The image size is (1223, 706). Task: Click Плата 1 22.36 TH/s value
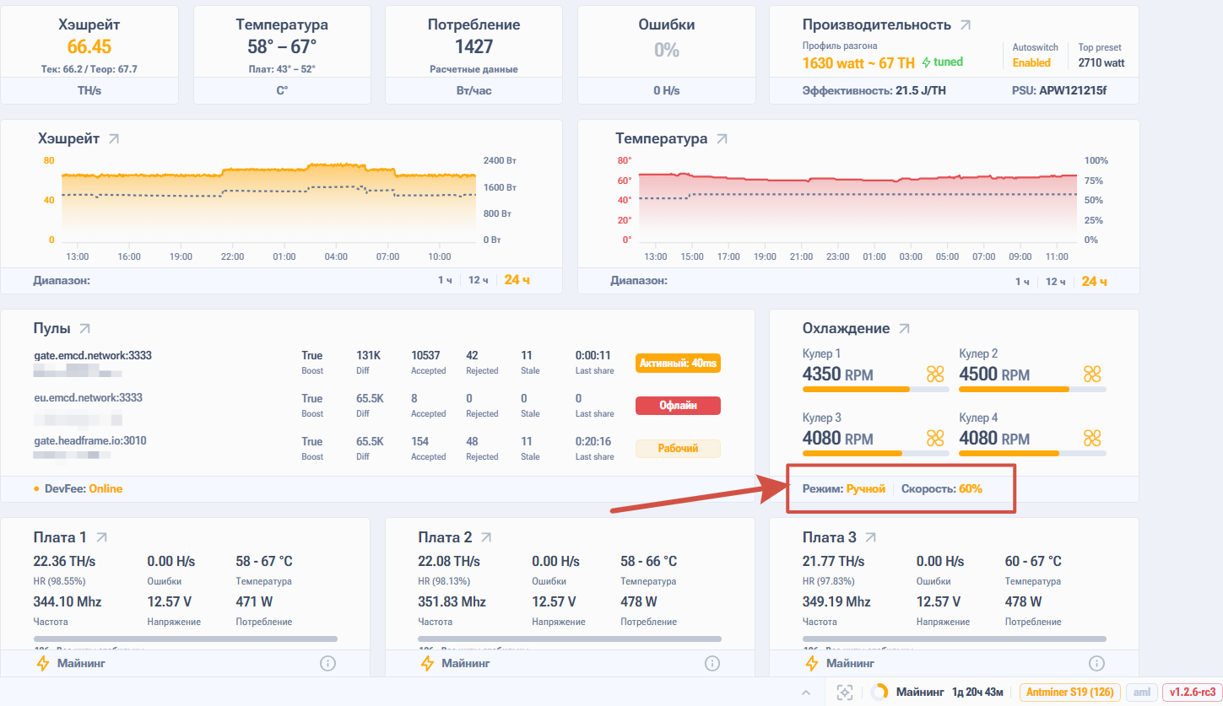click(64, 561)
